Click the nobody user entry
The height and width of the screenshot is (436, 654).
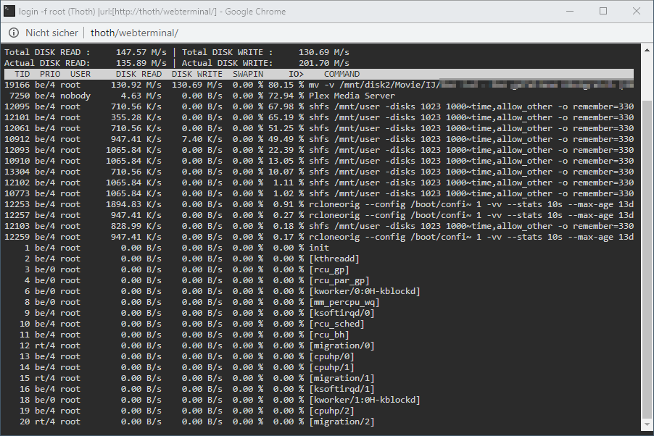75,96
